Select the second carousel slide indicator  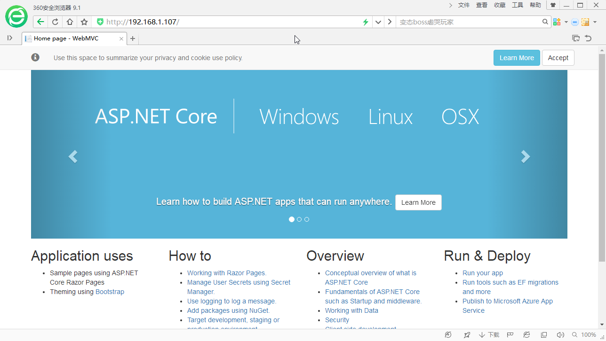[x=299, y=219]
